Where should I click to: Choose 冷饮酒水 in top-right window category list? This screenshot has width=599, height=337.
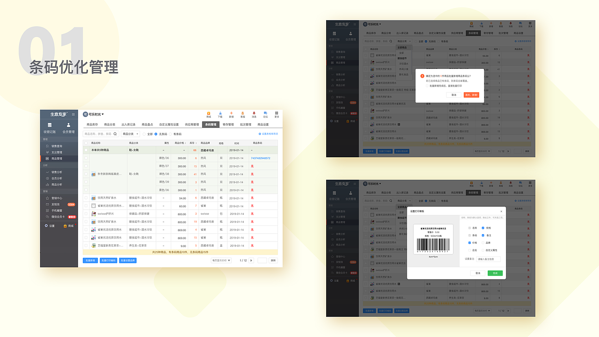[x=403, y=63]
